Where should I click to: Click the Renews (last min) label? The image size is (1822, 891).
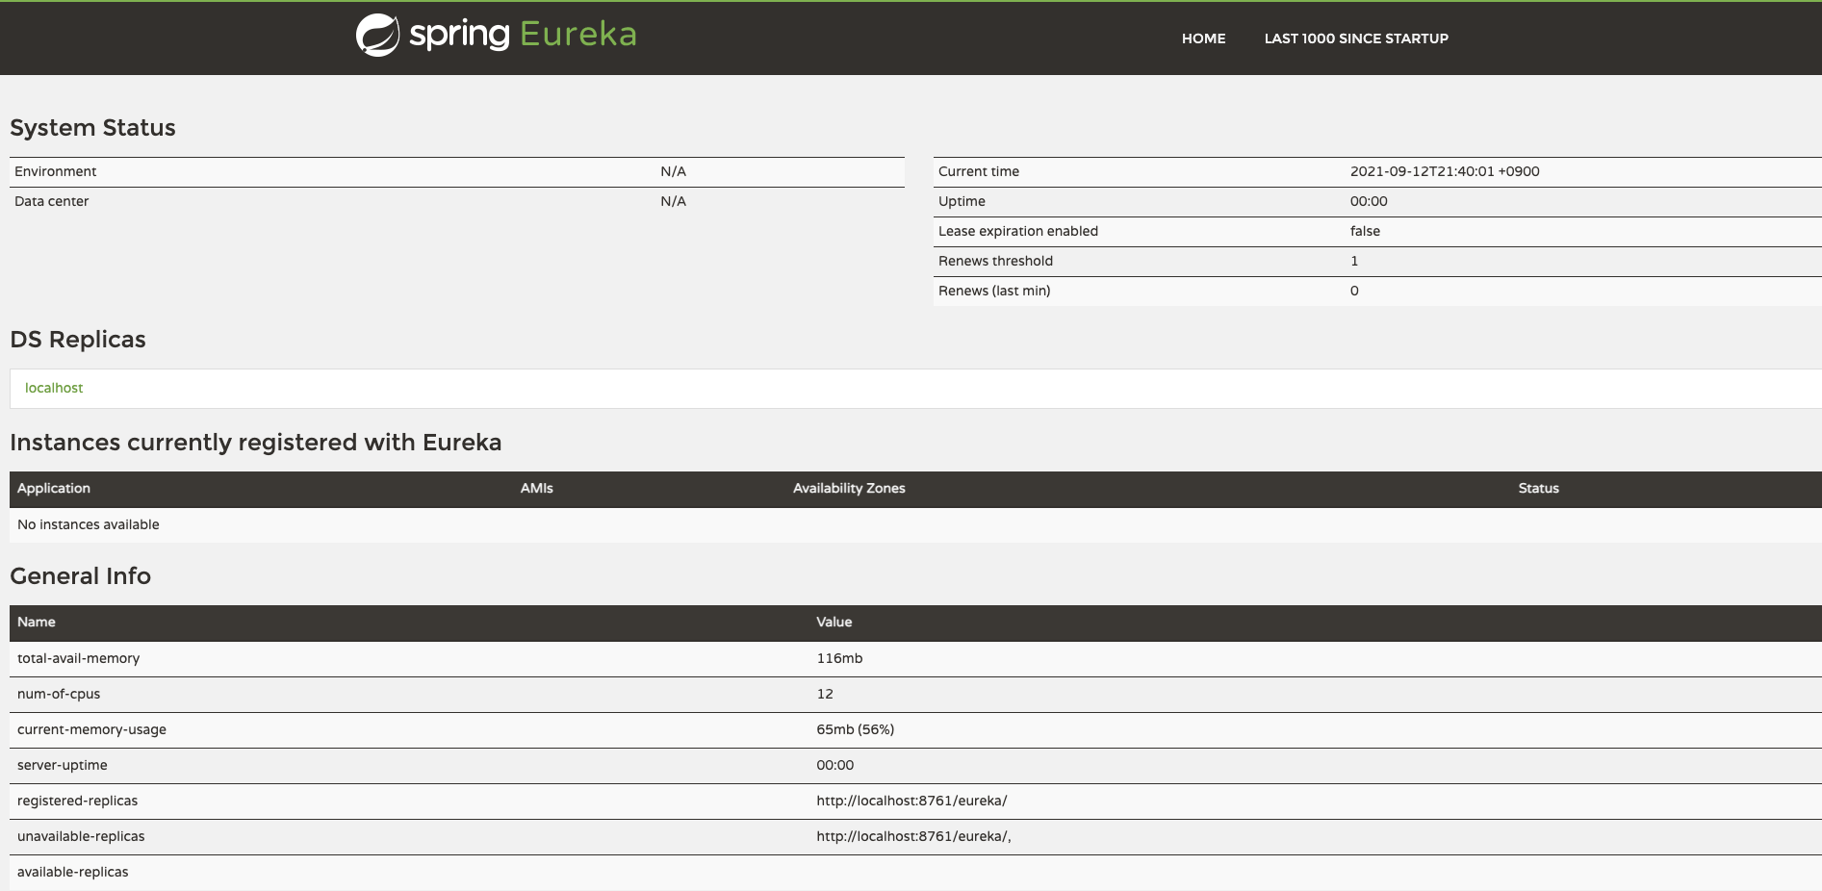click(x=994, y=291)
